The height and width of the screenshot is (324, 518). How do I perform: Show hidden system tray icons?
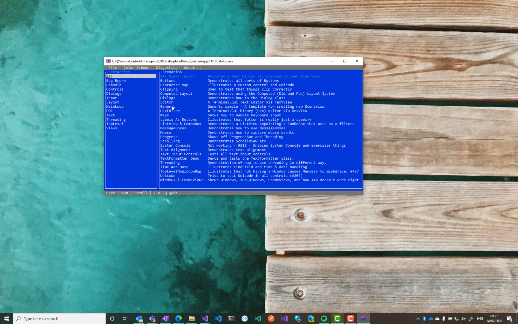point(418,319)
